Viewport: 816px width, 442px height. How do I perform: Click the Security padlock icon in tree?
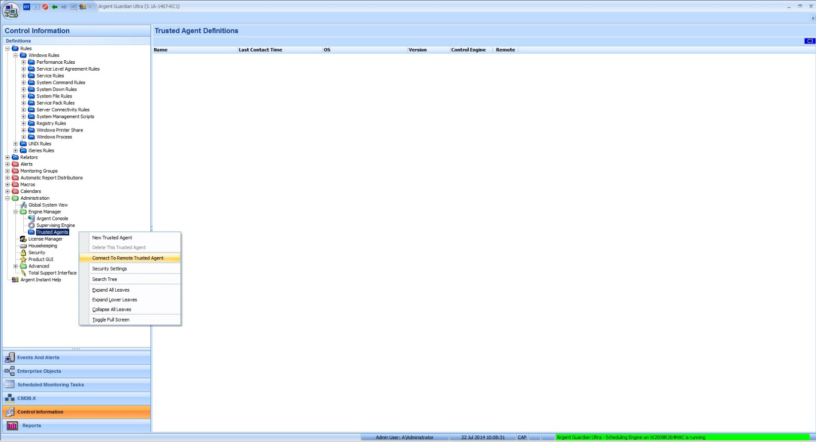pyautogui.click(x=23, y=253)
